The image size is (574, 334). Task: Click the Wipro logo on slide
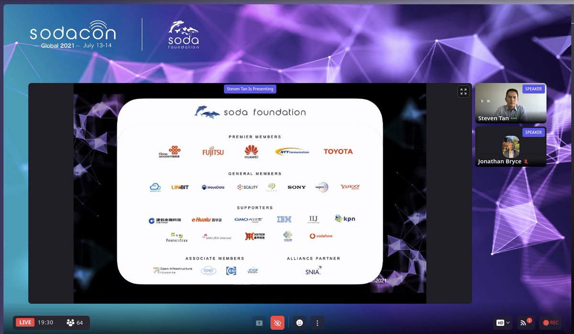tap(322, 187)
